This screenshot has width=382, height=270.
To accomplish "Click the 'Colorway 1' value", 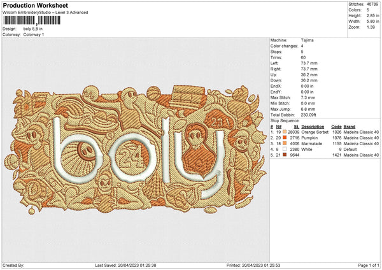I will coord(34,34).
